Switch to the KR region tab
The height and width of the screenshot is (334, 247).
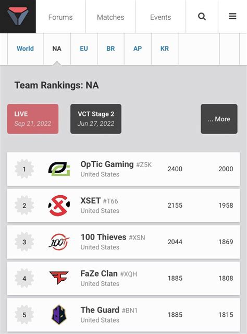pyautogui.click(x=165, y=49)
